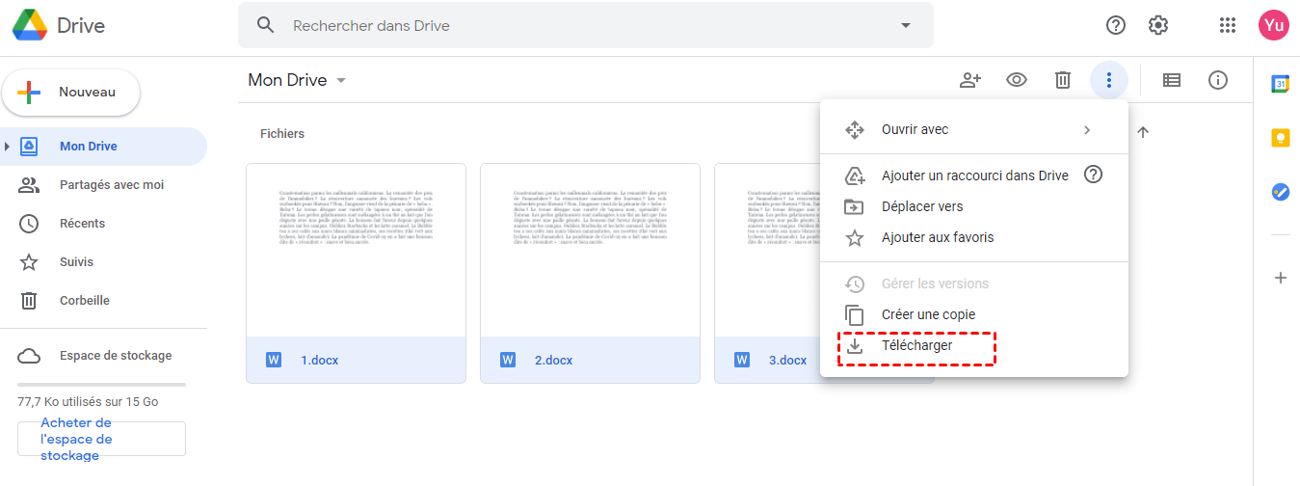
Task: Click the Ouvrir avec move-arrows icon
Action: coord(855,129)
